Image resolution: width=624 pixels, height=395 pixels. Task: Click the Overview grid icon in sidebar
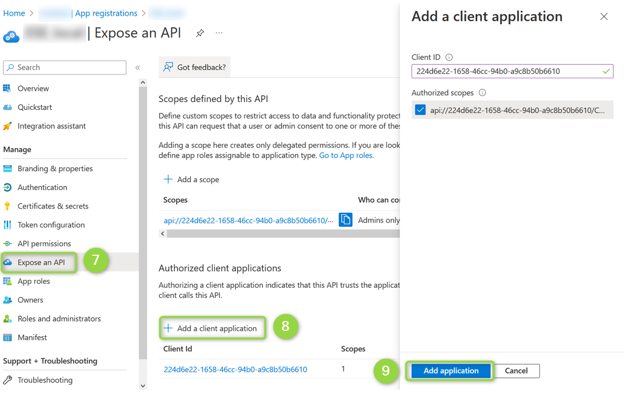point(7,88)
